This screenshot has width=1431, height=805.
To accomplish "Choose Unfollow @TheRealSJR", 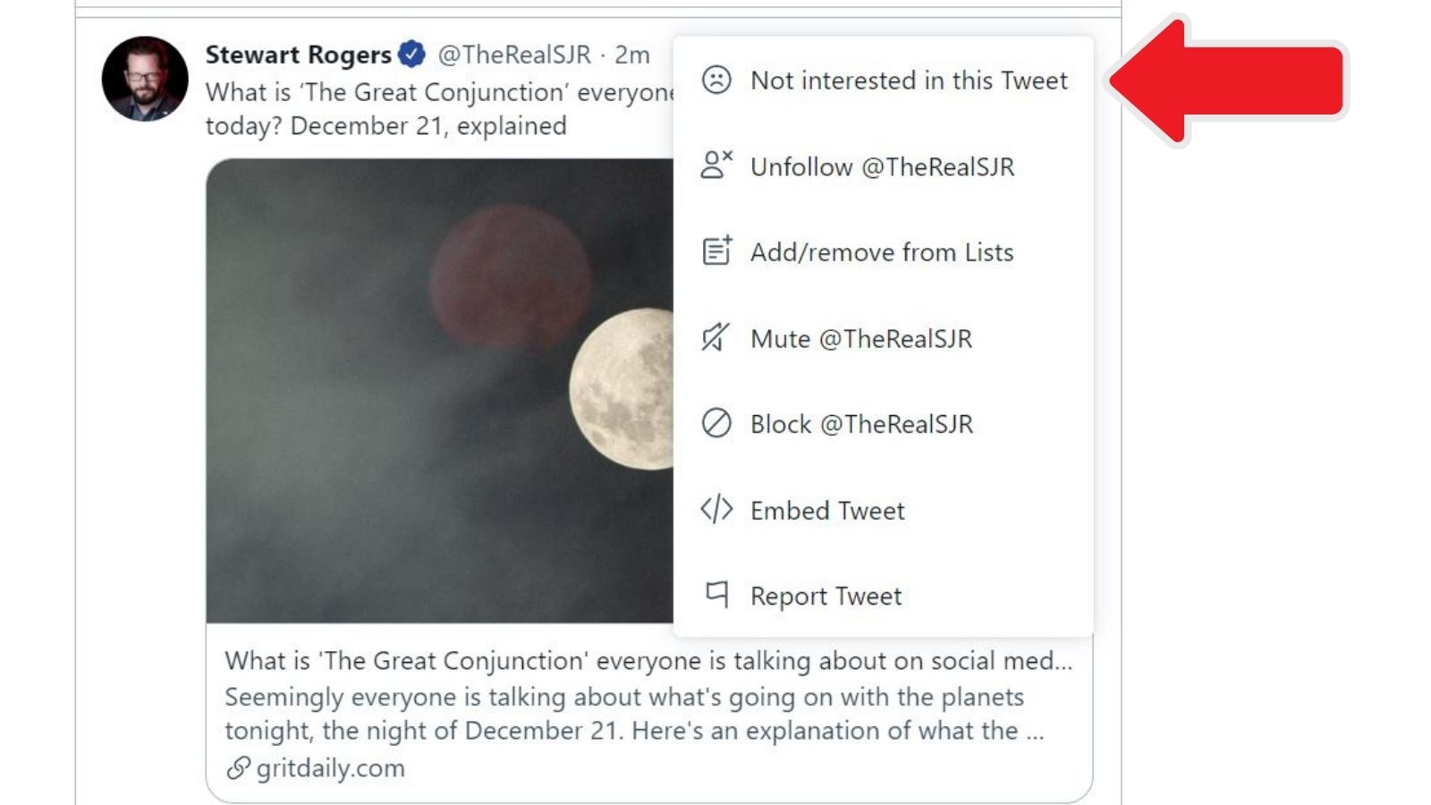I will tap(884, 166).
